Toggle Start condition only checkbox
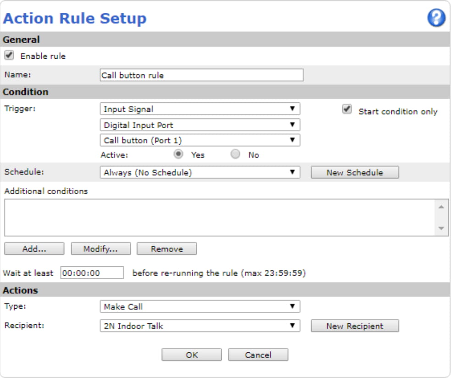The image size is (451, 378). (x=347, y=109)
